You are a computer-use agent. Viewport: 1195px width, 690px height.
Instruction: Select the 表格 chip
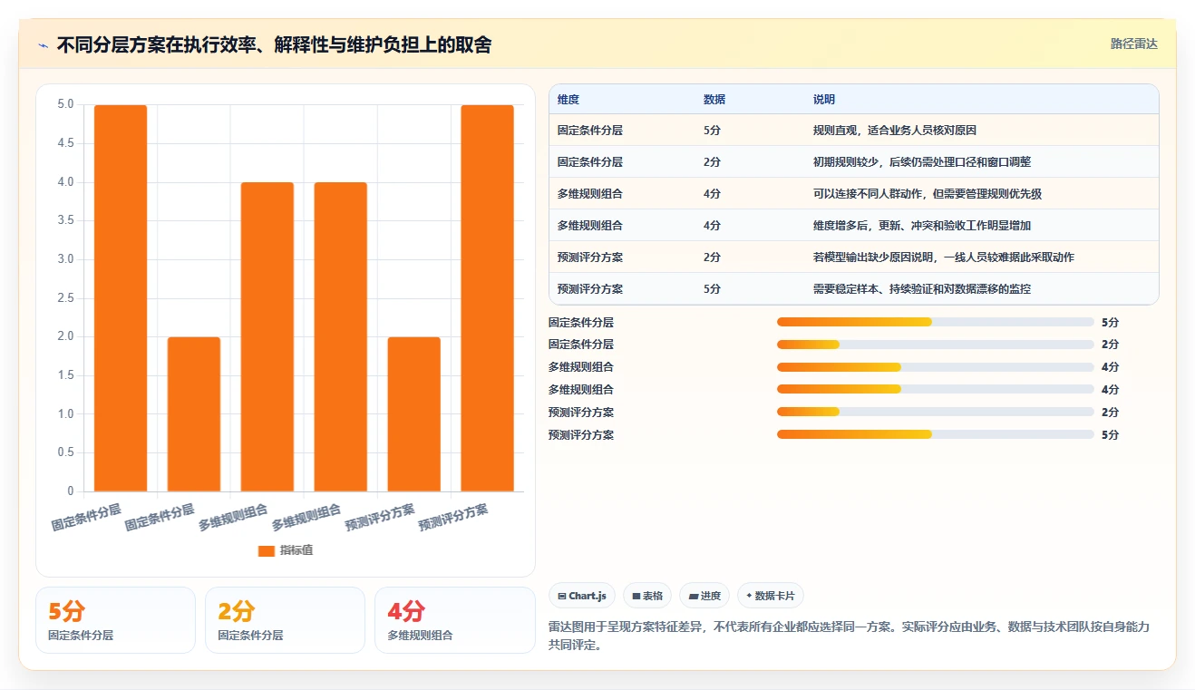click(x=646, y=596)
